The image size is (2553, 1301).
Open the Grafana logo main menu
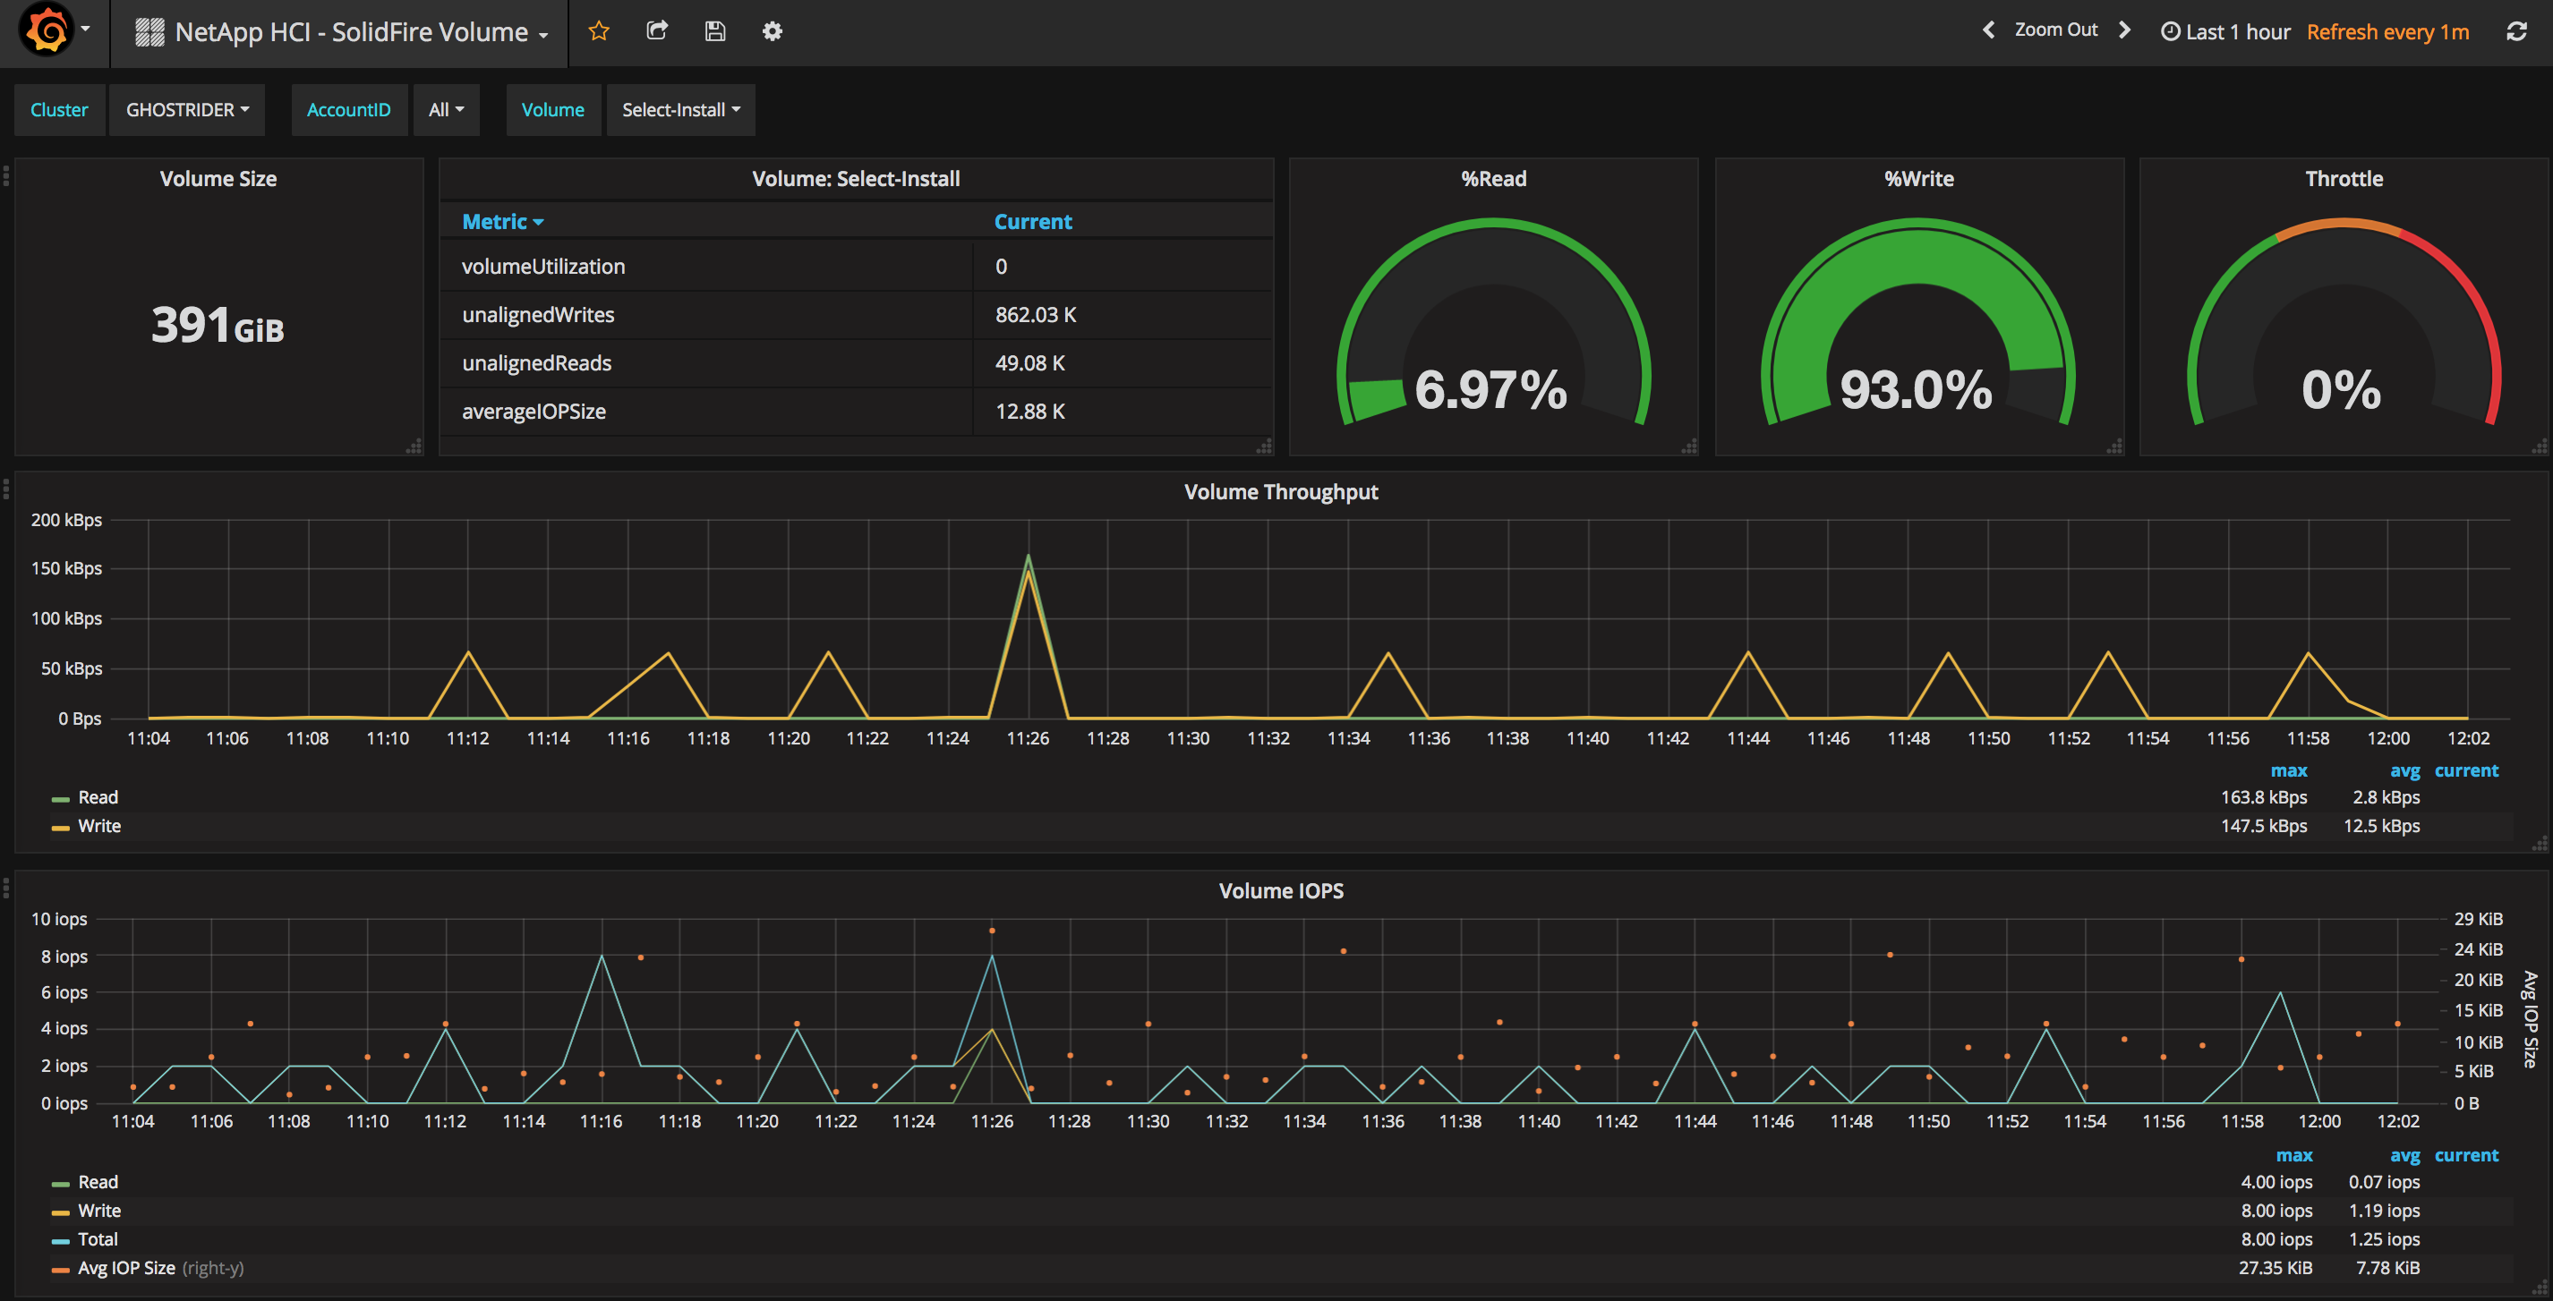tap(47, 30)
